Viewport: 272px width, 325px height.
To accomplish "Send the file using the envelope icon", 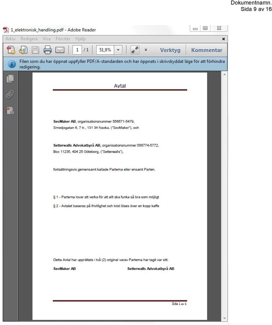I will pyautogui.click(x=60, y=50).
